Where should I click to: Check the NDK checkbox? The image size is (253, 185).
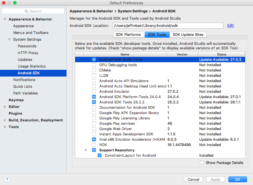coord(94,145)
